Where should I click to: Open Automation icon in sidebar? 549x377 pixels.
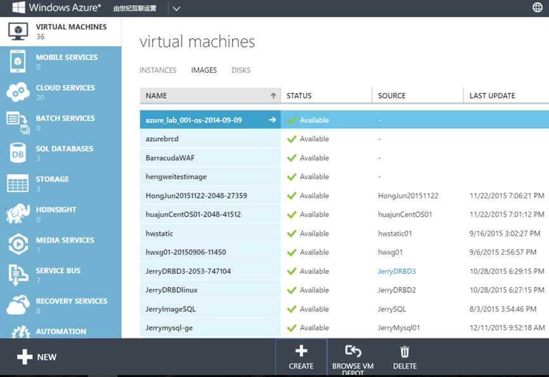click(20, 331)
